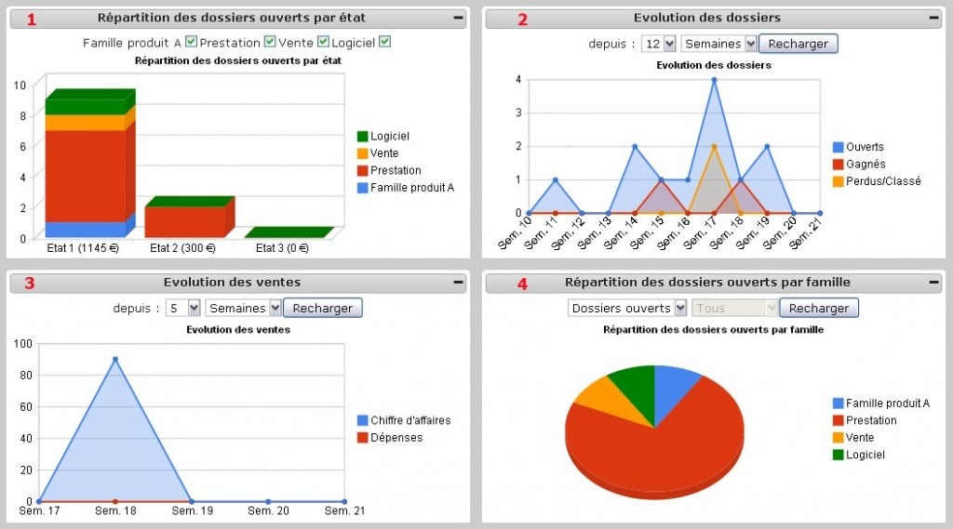Click the red Dépenses legend swatch
The image size is (953, 529).
(x=363, y=438)
